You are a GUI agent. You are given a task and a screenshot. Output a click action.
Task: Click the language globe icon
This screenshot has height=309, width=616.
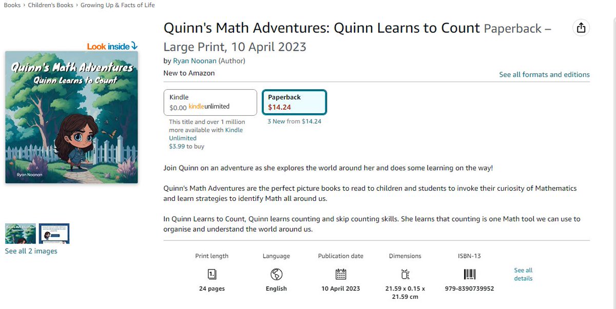[x=276, y=274]
